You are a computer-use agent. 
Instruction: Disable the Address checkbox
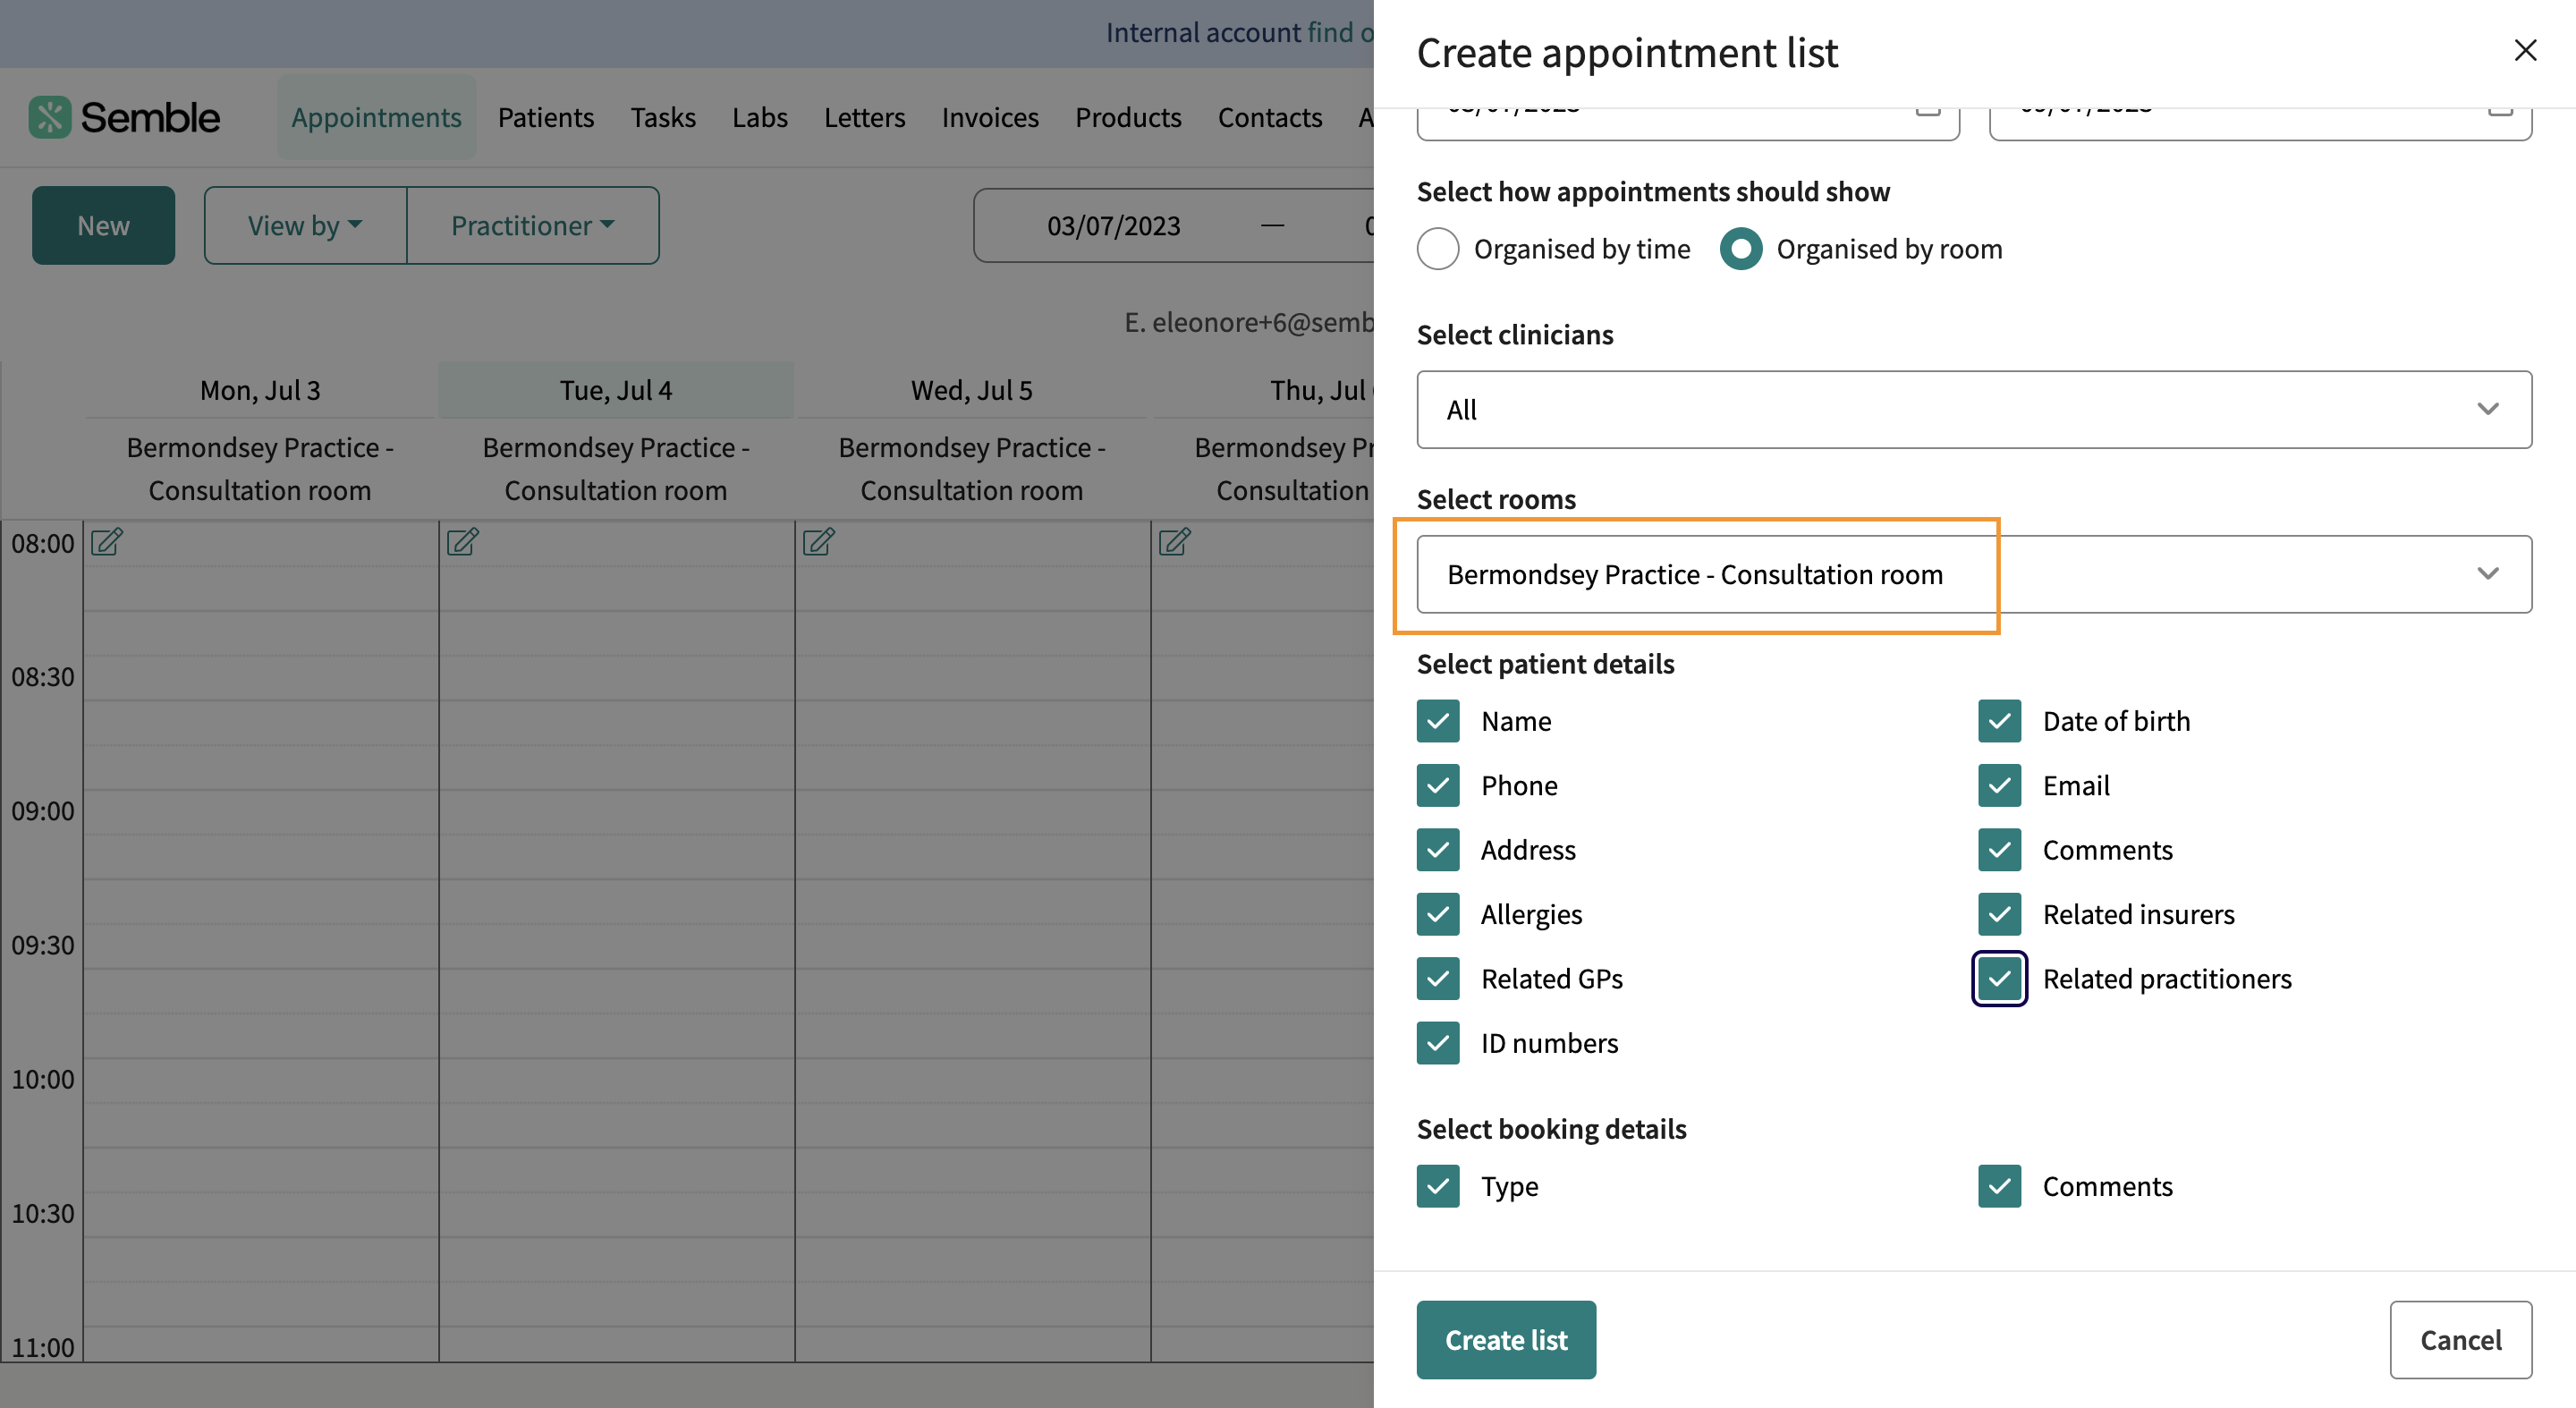1438,850
